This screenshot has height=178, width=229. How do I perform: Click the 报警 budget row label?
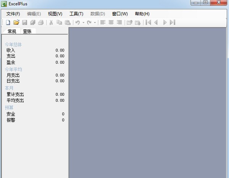(11, 120)
